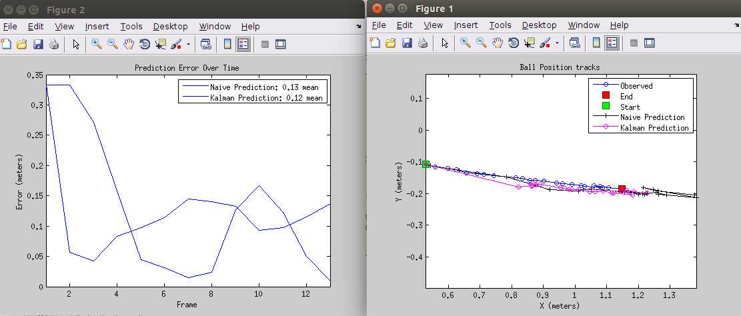The width and height of the screenshot is (741, 316).
Task: Open Tools menu in Figure 2
Action: pyautogui.click(x=131, y=27)
